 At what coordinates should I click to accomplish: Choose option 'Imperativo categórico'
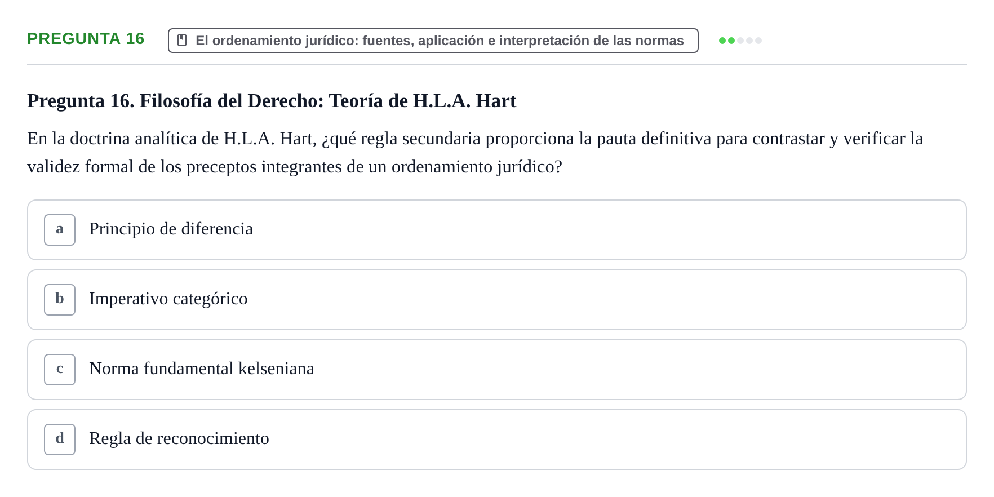496,300
